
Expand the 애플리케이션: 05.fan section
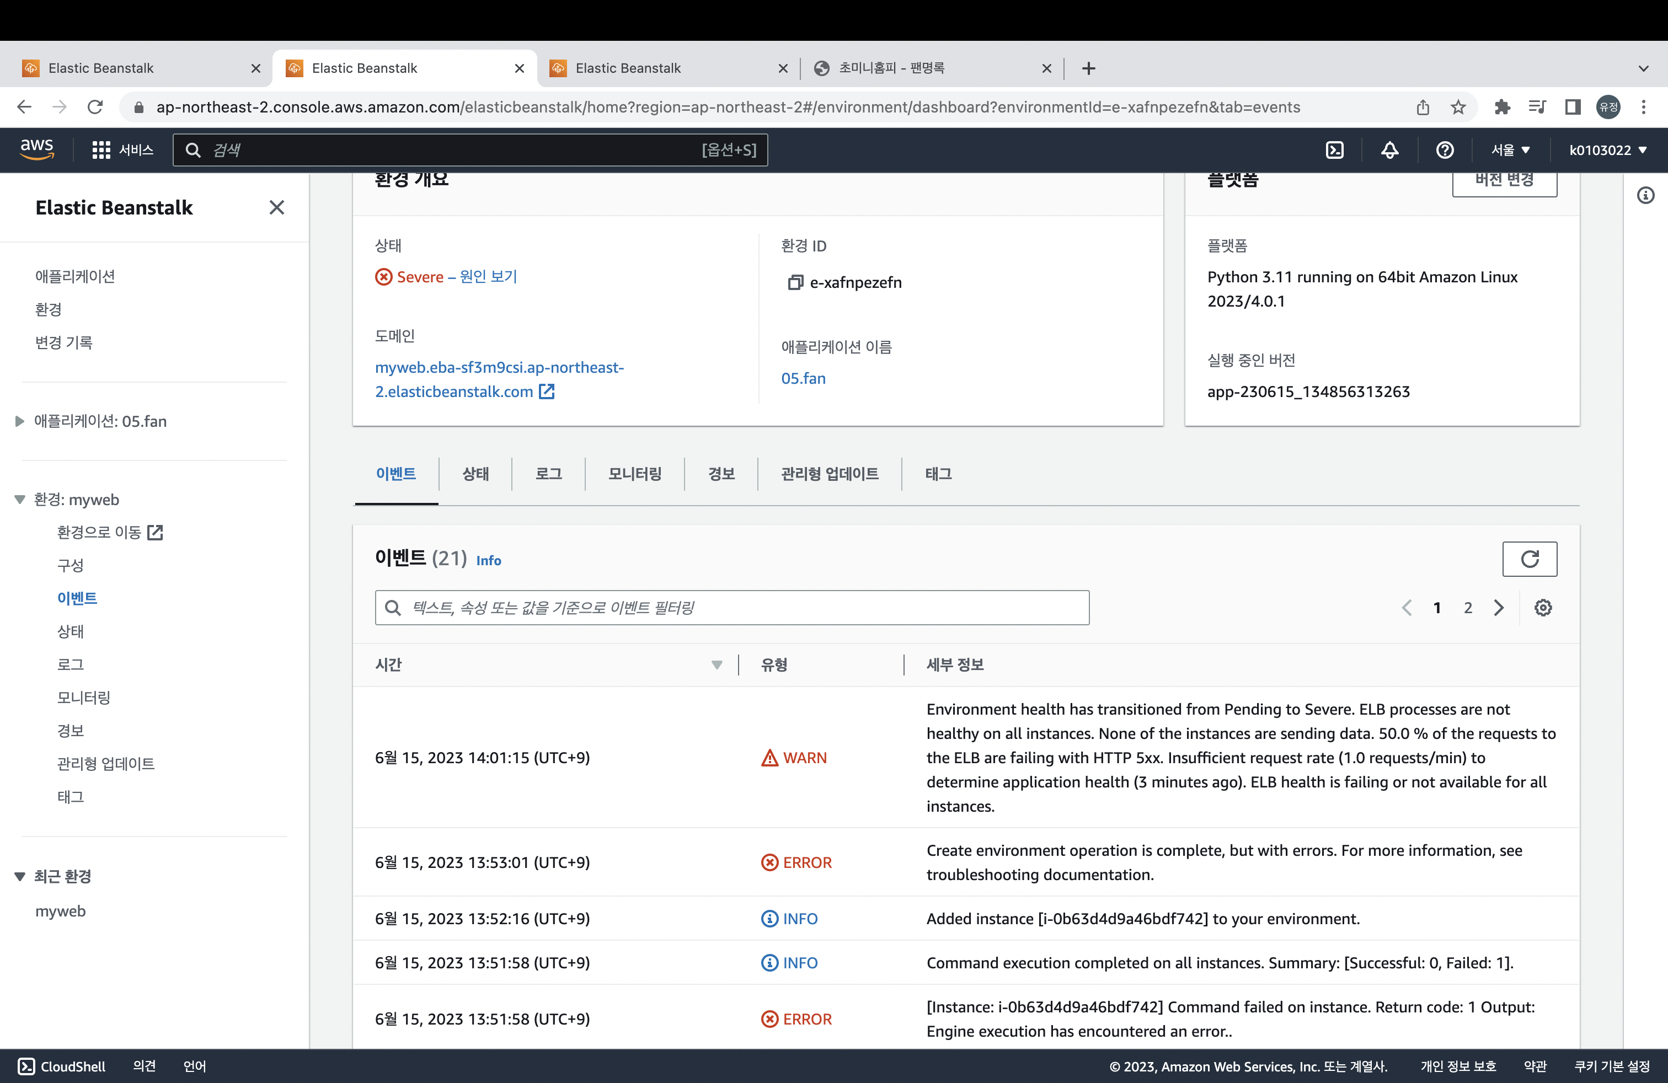(20, 421)
